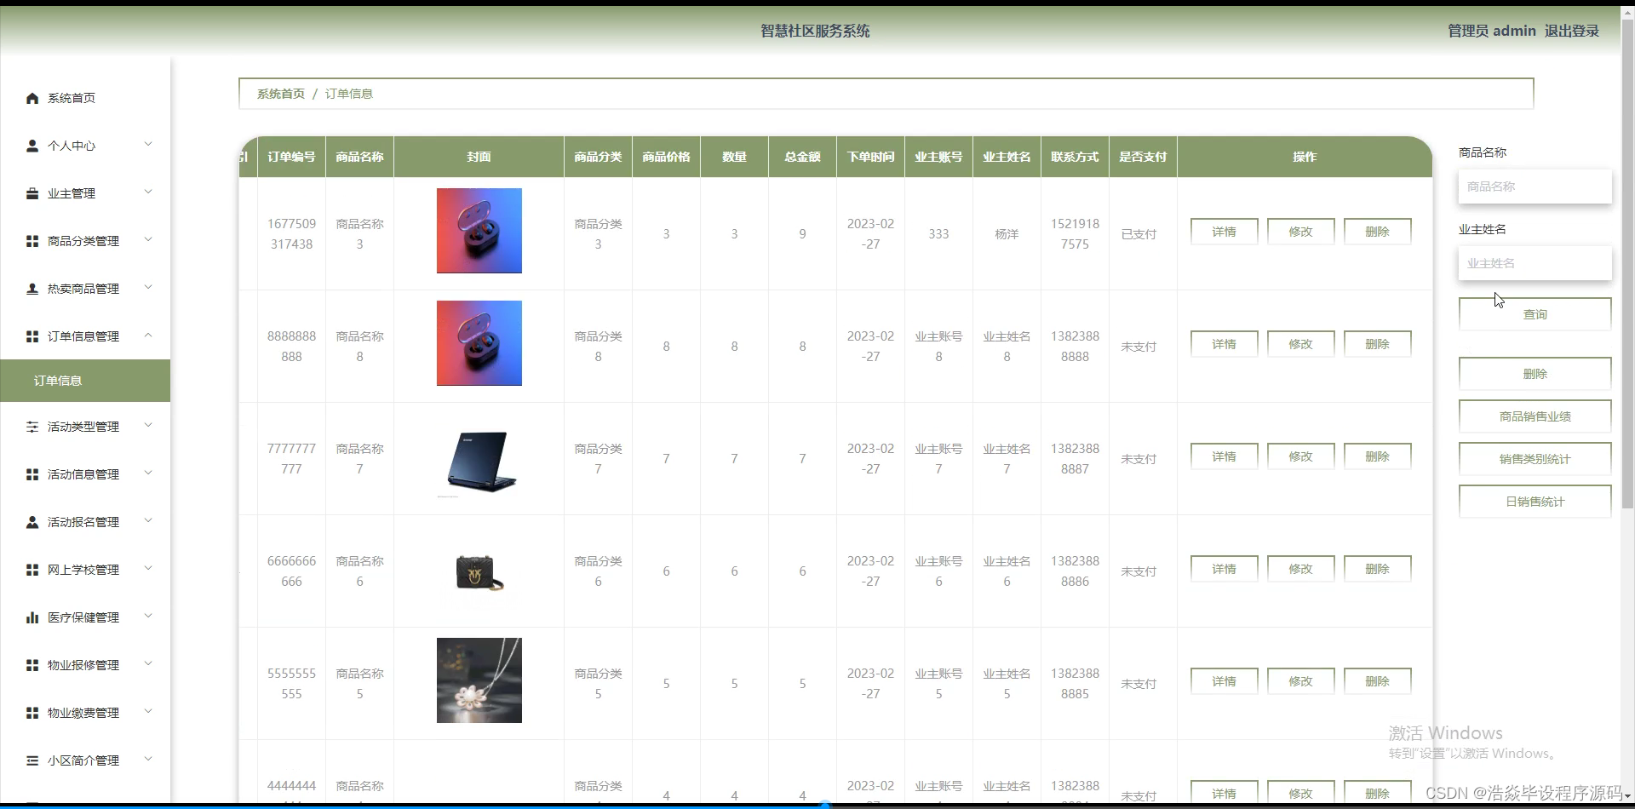Open the 系统首页 sidebar menu item
This screenshot has width=1635, height=809.
(x=85, y=98)
